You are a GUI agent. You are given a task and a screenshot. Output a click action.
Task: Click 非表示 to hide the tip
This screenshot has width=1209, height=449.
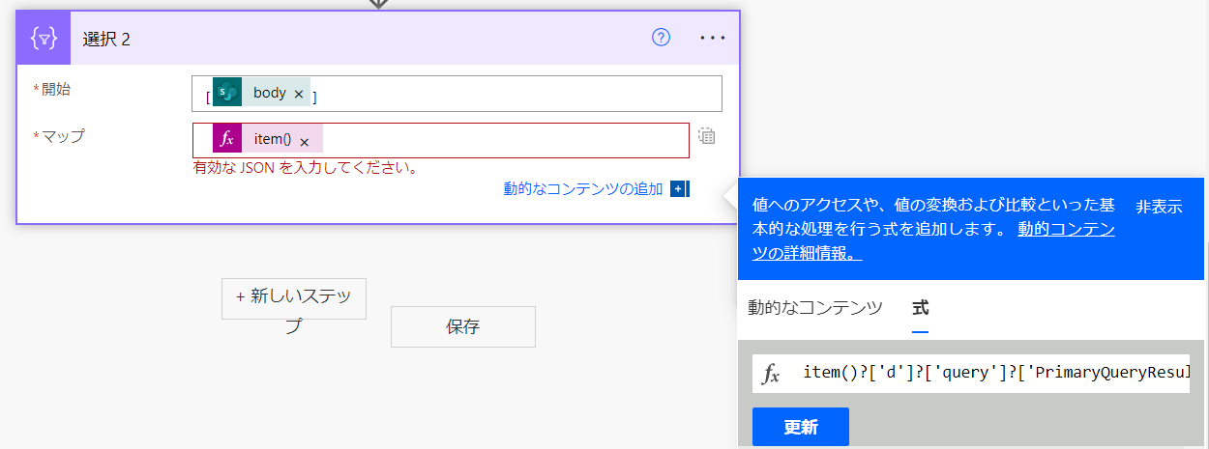(1159, 207)
